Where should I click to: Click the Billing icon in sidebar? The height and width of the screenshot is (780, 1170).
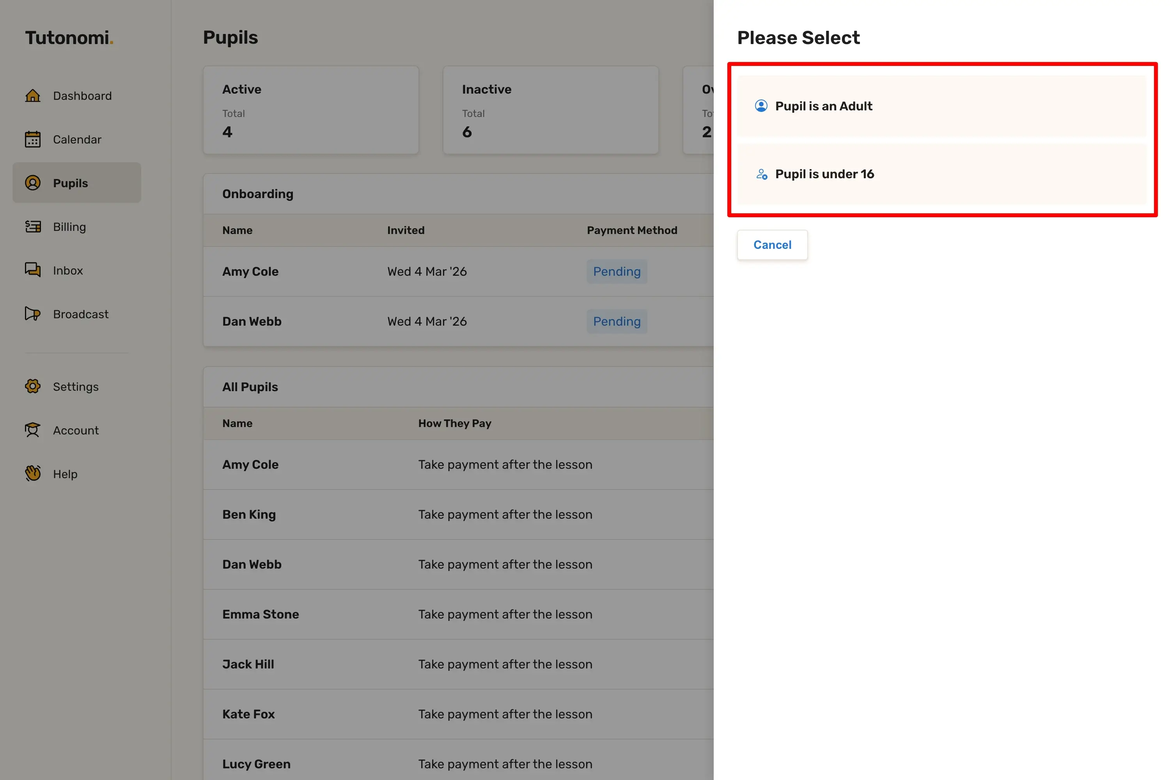[x=33, y=227]
